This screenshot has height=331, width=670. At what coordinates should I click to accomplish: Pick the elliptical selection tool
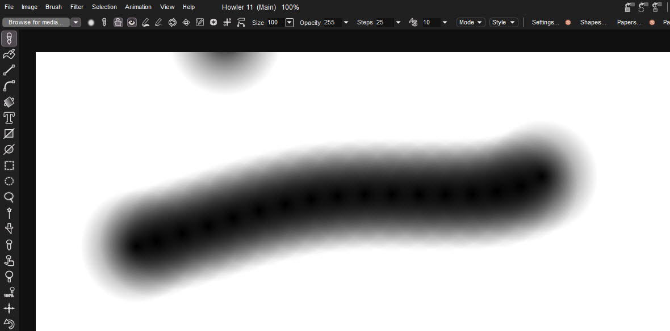[9, 181]
